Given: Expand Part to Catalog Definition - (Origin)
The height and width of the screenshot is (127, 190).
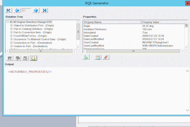Looking at the screenshot, I should (x=11, y=29).
